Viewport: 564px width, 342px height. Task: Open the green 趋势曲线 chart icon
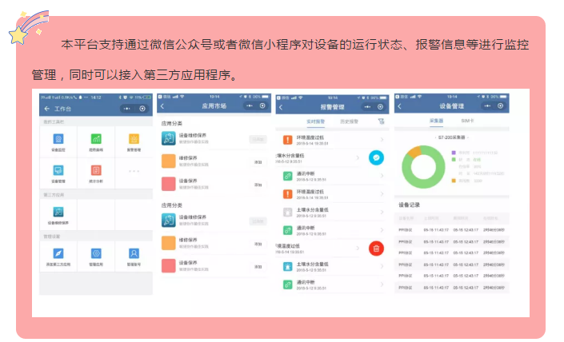tap(96, 139)
